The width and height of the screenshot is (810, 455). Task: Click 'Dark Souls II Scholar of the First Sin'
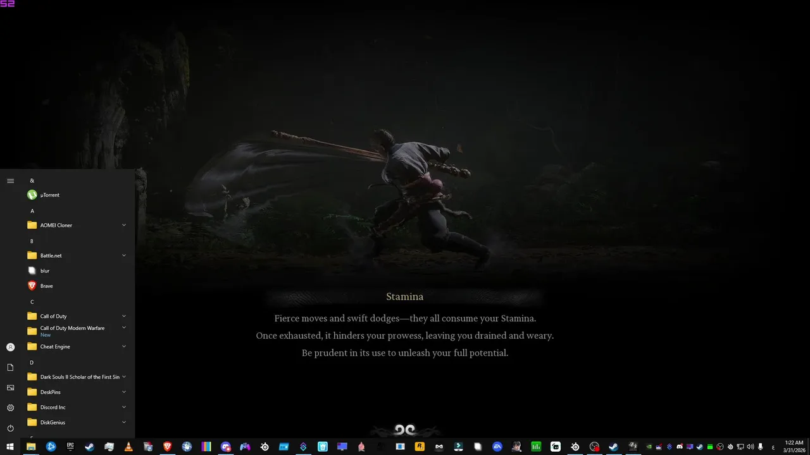tap(80, 377)
